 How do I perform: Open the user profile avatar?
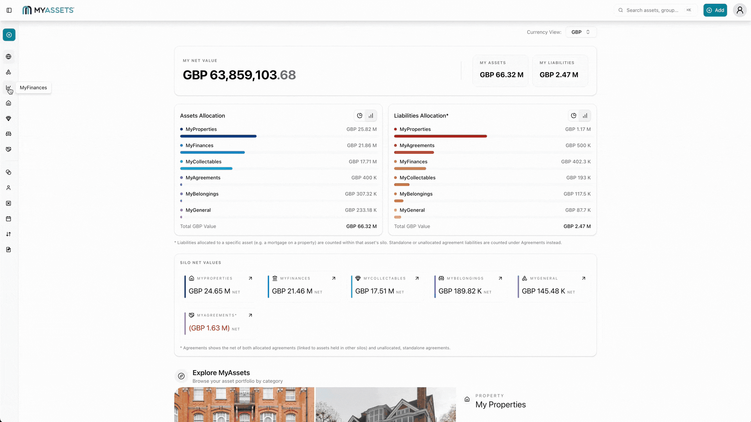[x=740, y=10]
